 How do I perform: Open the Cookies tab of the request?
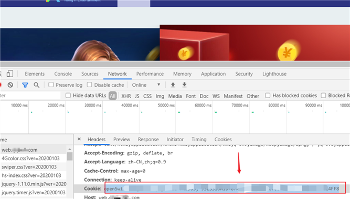click(x=223, y=139)
